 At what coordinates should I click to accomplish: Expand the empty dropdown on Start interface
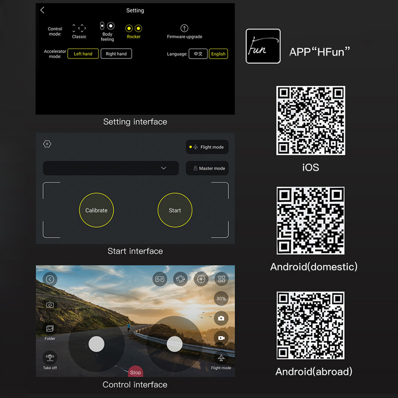[110, 168]
